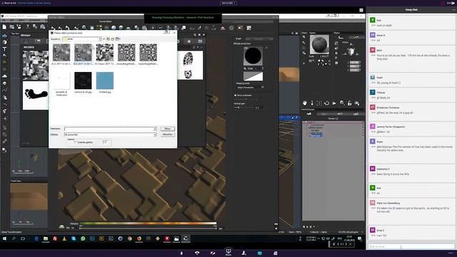Click the new folder icon in file dialog
This screenshot has width=457, height=257.
pos(113,39)
